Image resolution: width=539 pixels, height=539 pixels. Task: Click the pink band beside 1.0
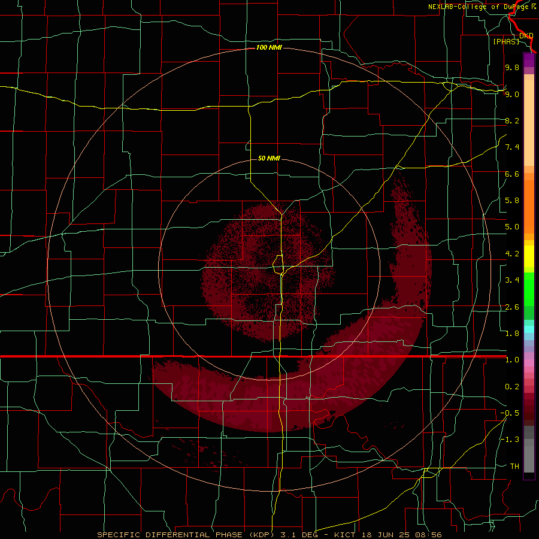(529, 363)
